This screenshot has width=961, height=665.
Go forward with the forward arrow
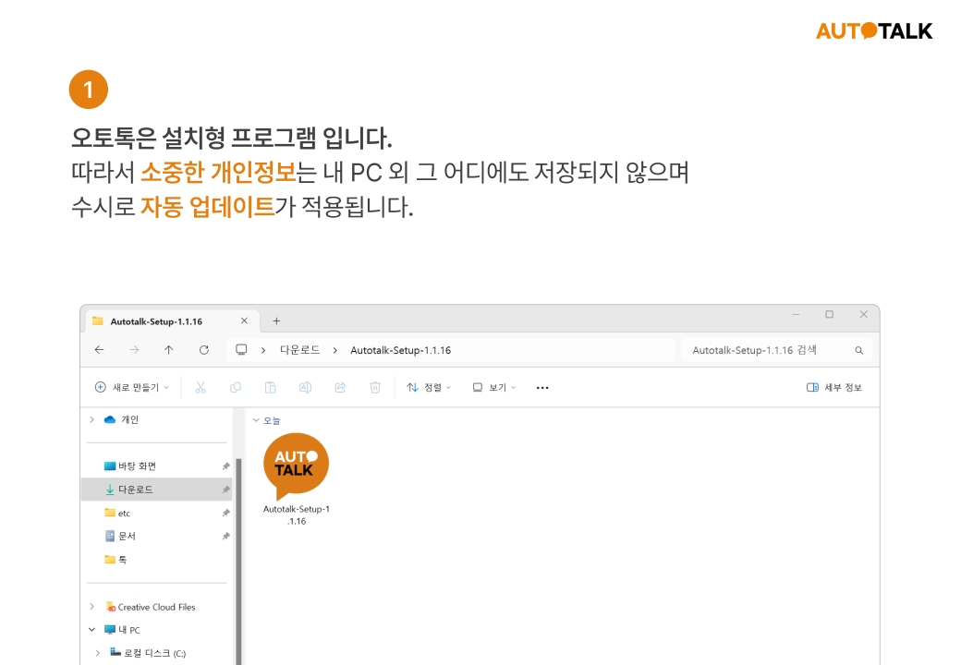(134, 350)
